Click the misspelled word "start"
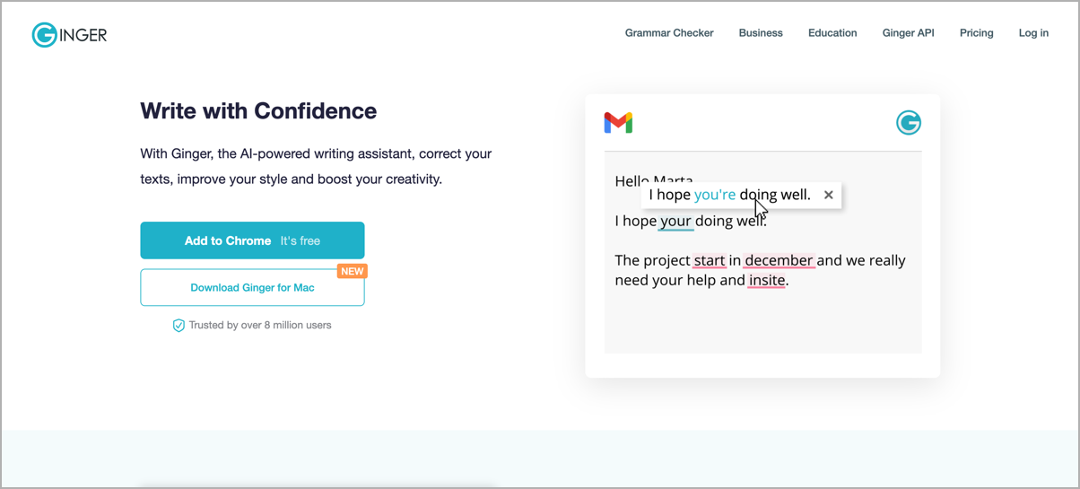 click(x=709, y=260)
